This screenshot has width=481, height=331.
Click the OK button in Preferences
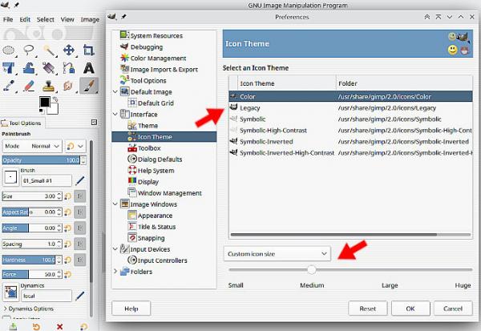(410, 309)
